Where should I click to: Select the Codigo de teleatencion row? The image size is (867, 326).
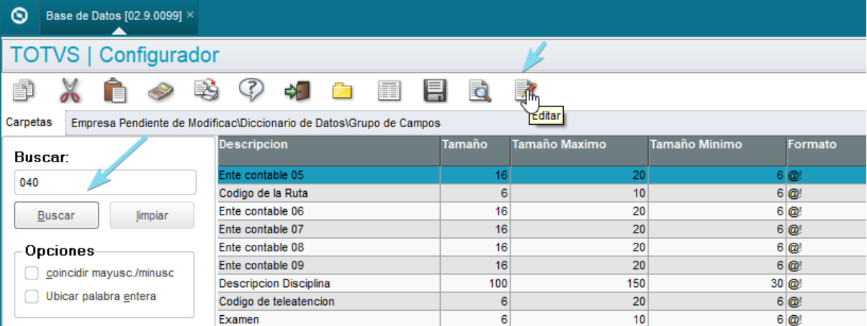[542, 301]
